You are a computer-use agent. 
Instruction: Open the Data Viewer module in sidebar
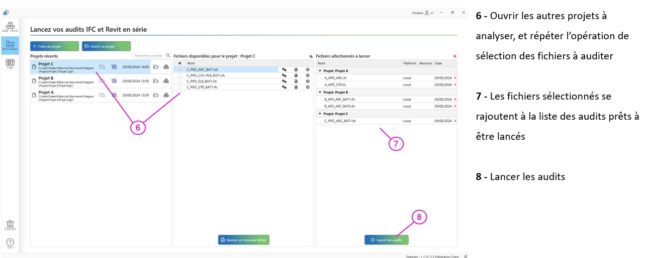click(x=10, y=27)
